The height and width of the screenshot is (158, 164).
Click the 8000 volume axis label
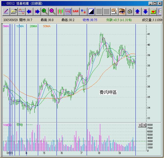pos(150,125)
